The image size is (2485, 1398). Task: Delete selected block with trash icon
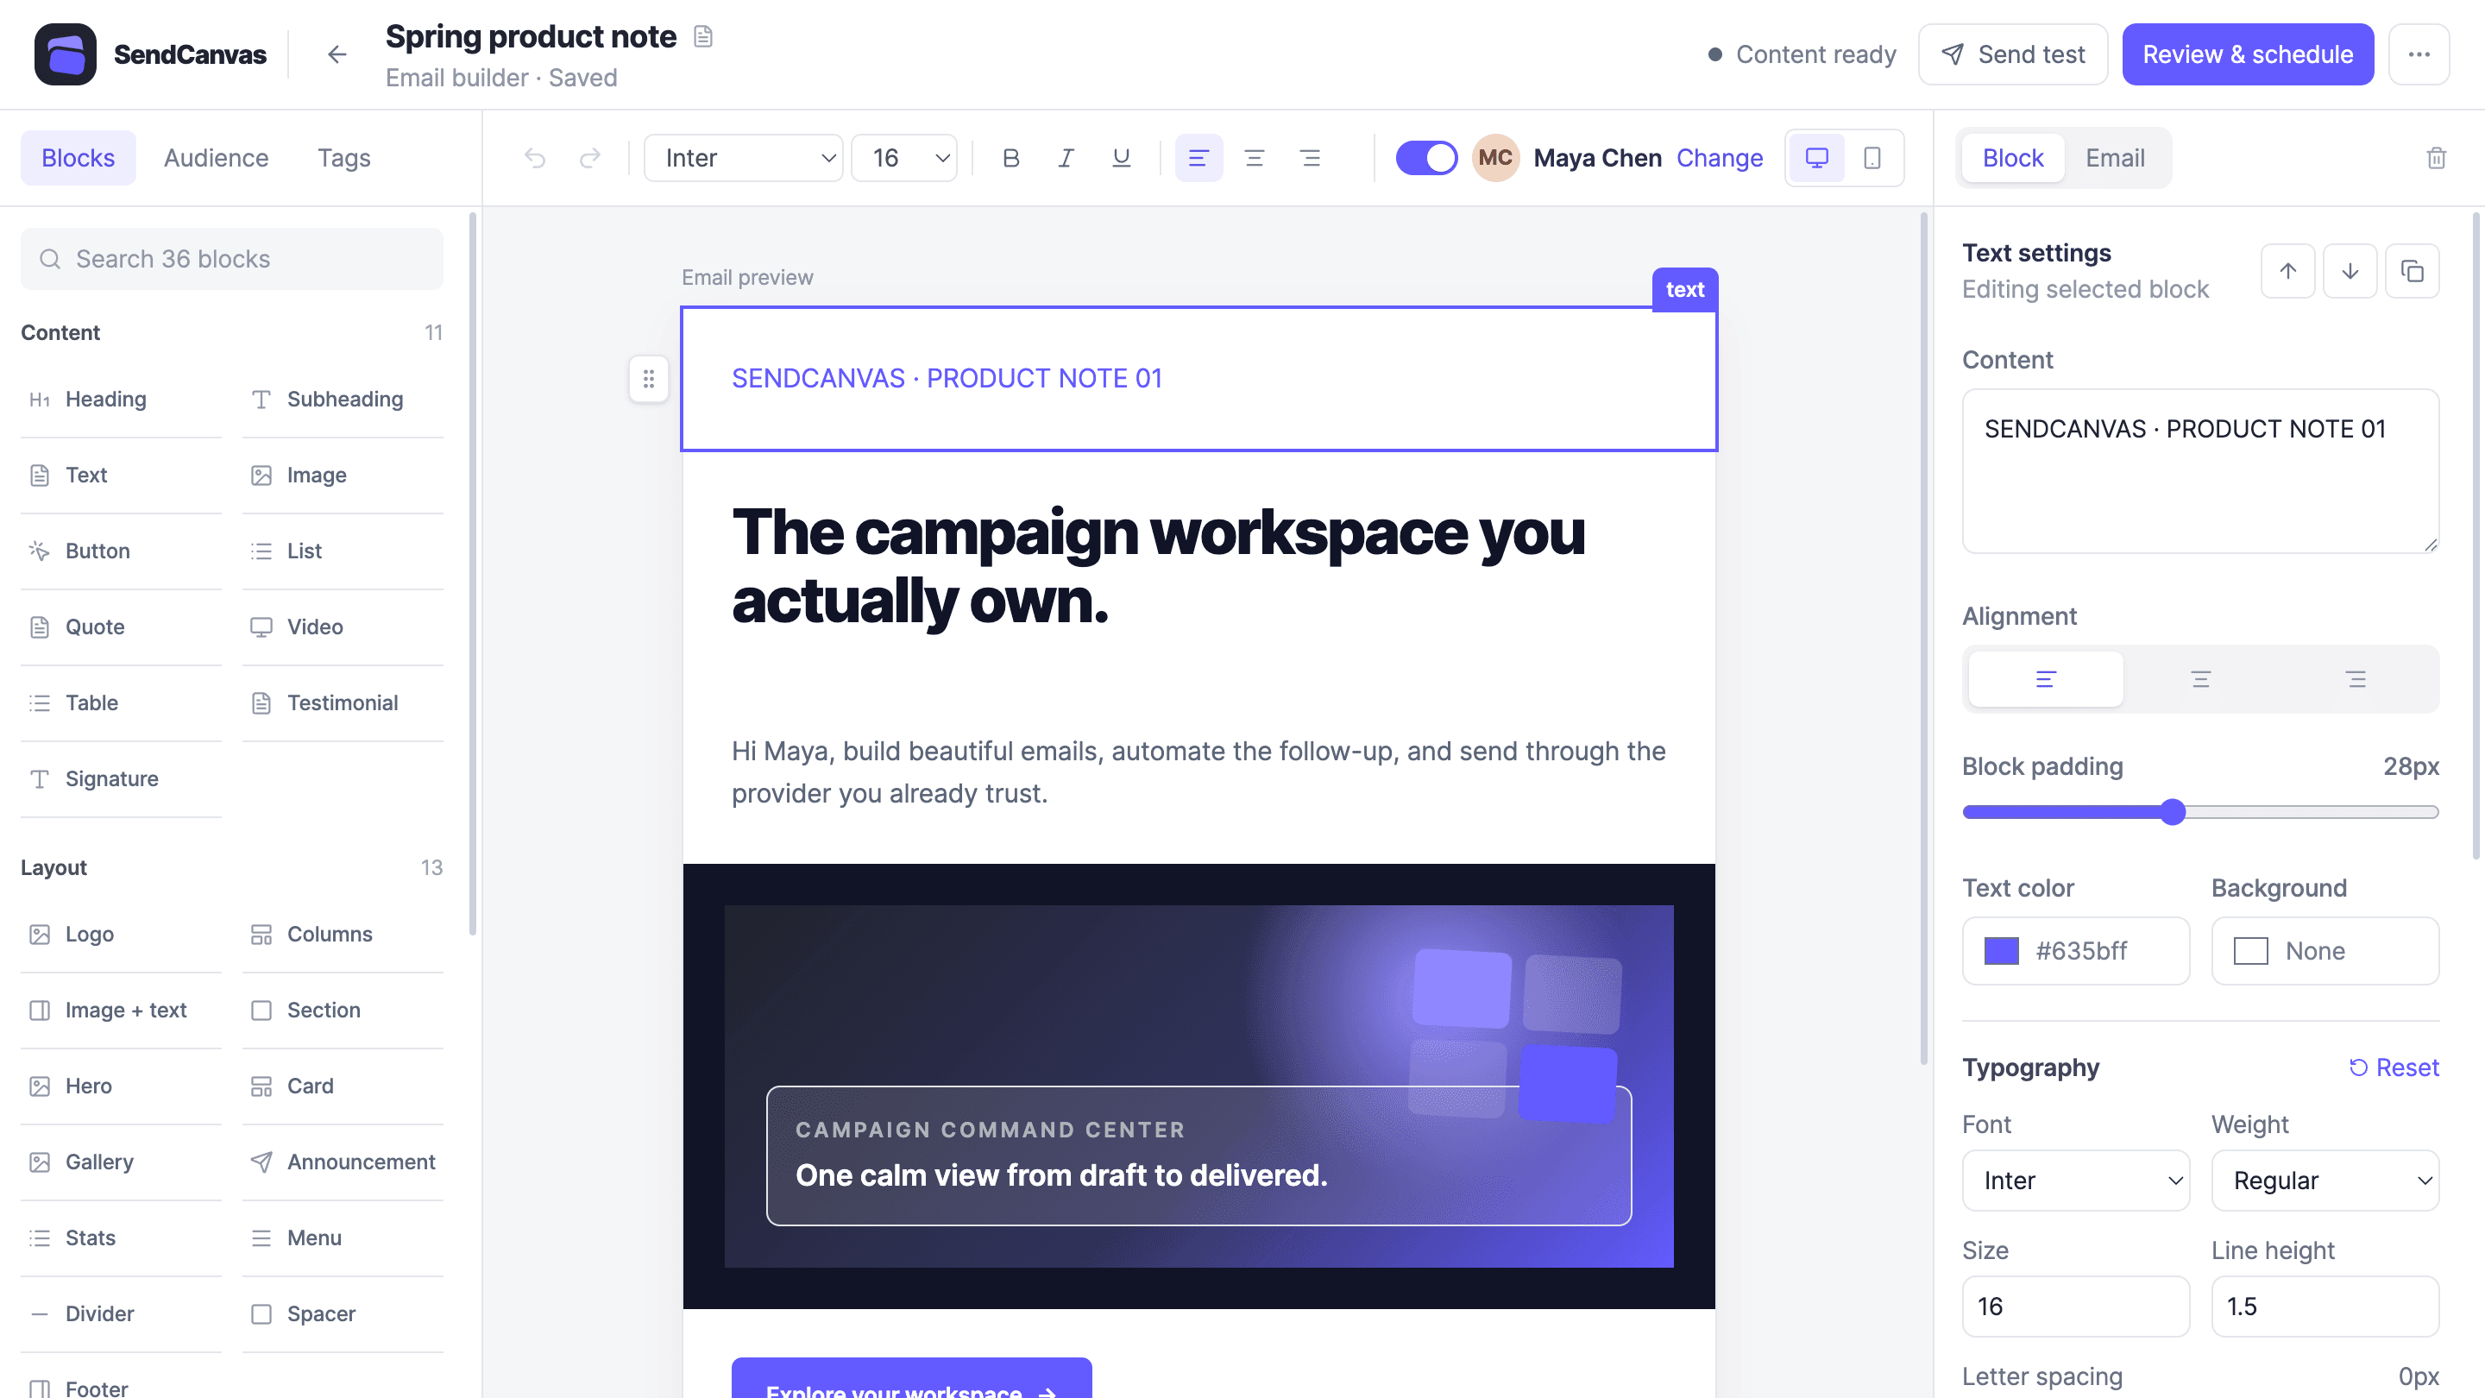pyautogui.click(x=2436, y=157)
